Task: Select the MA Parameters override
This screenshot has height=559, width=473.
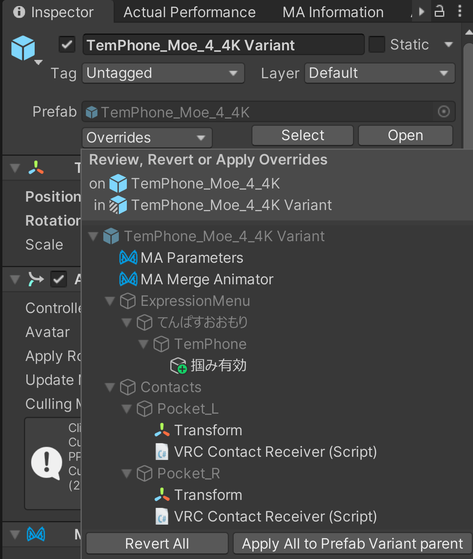Action: pos(192,258)
